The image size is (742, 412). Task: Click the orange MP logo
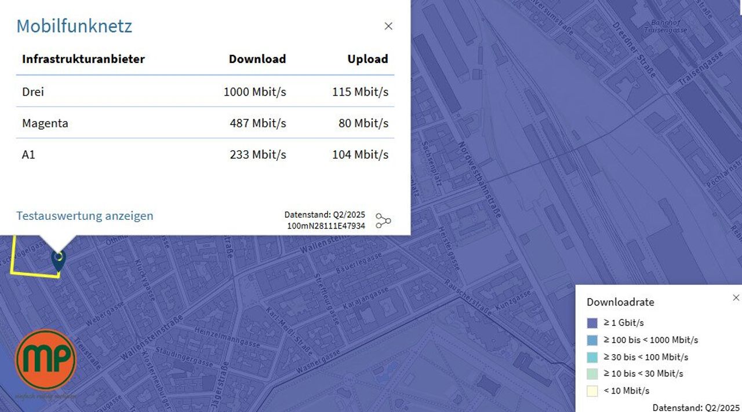click(x=45, y=360)
